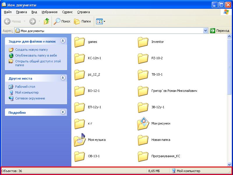Open the Справка menu
The image size is (233, 175).
(84, 12)
